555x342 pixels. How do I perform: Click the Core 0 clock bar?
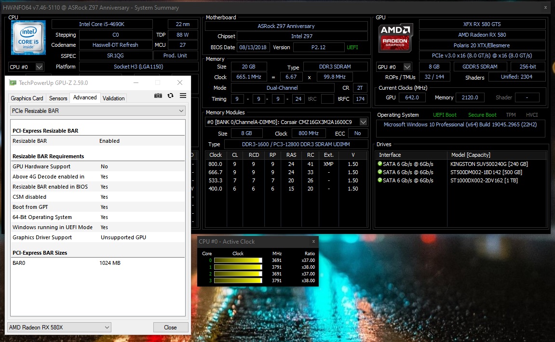[x=238, y=260]
